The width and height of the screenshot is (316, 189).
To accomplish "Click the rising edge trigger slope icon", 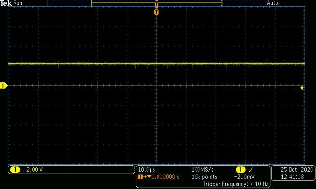I will click(251, 170).
